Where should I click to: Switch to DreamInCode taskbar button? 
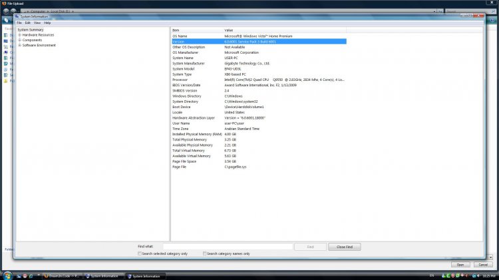point(62,276)
